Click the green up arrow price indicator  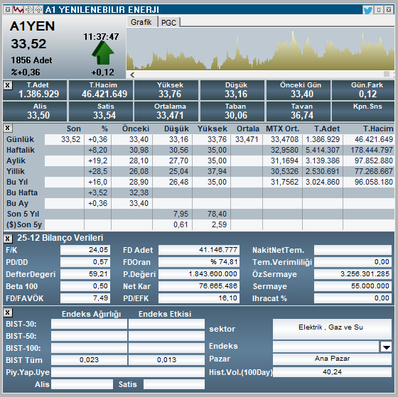pyautogui.click(x=103, y=53)
